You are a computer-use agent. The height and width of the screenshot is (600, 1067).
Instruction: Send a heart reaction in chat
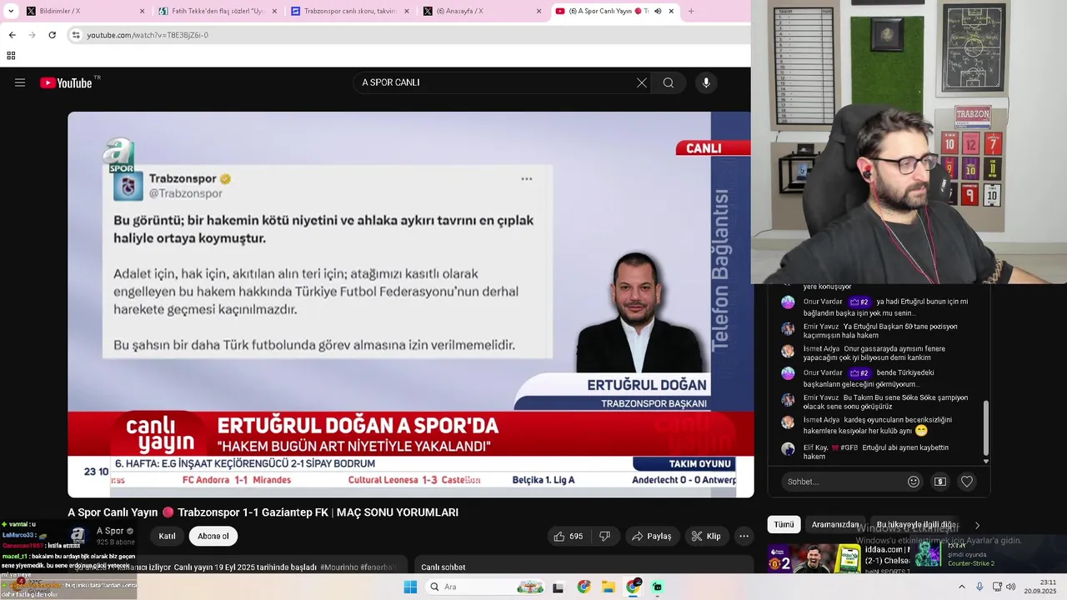(x=967, y=482)
